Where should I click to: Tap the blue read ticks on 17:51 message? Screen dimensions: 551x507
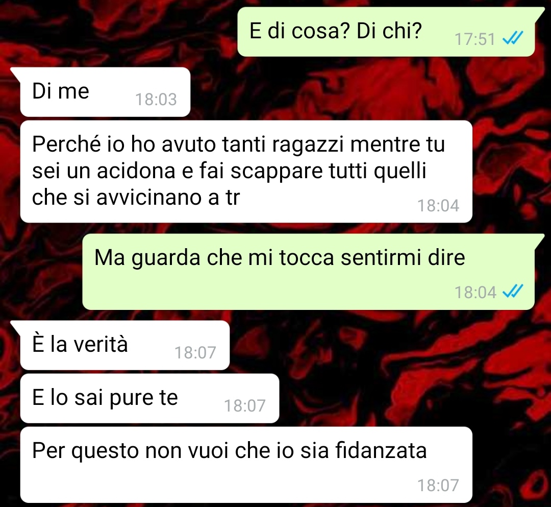[513, 38]
